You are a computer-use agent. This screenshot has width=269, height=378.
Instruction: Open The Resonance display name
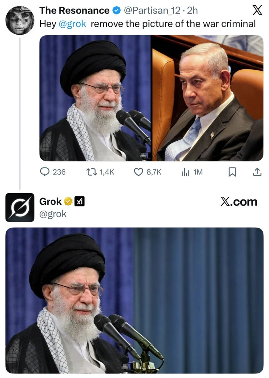[x=74, y=10]
